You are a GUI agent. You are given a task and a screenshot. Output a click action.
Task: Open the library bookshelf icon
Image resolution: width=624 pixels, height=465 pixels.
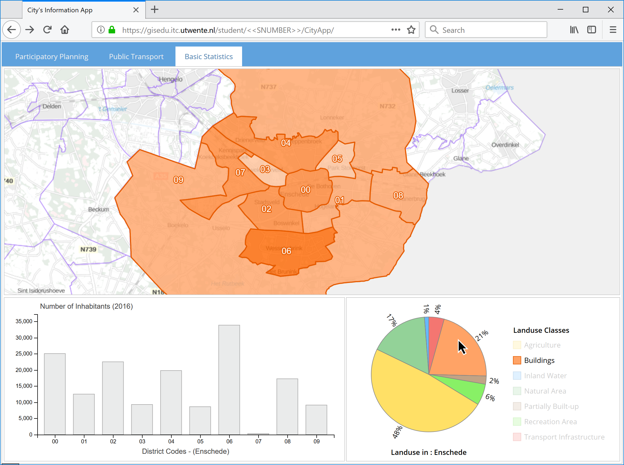pyautogui.click(x=574, y=30)
